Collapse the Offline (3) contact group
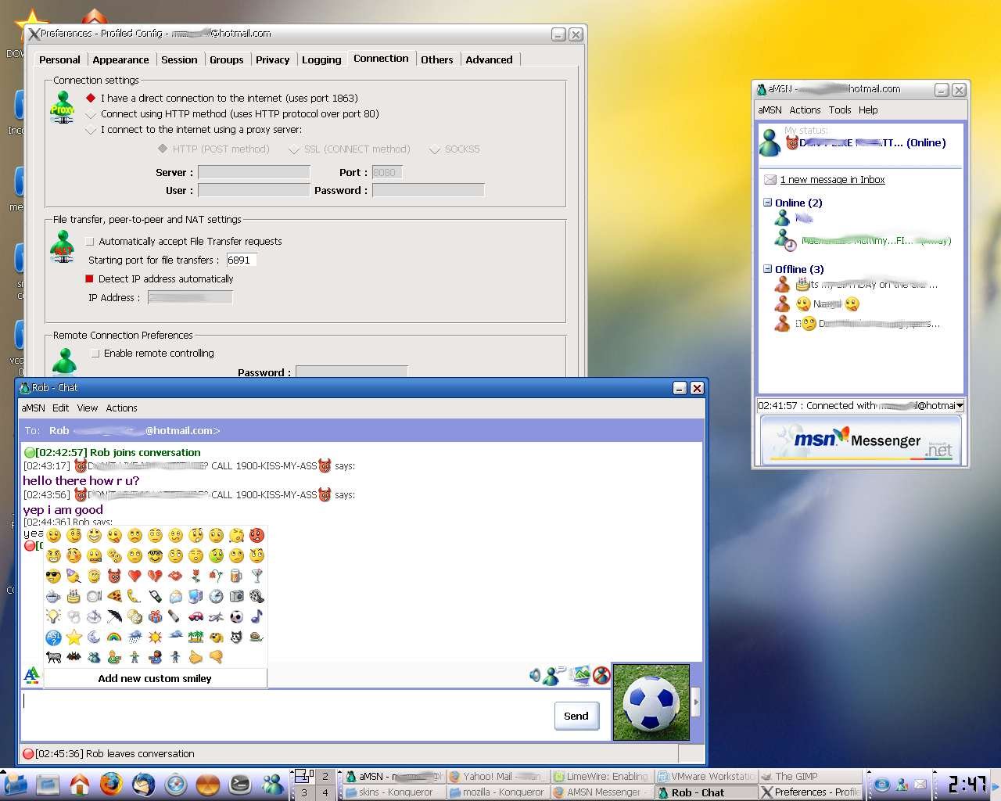The width and height of the screenshot is (1001, 801). [767, 269]
